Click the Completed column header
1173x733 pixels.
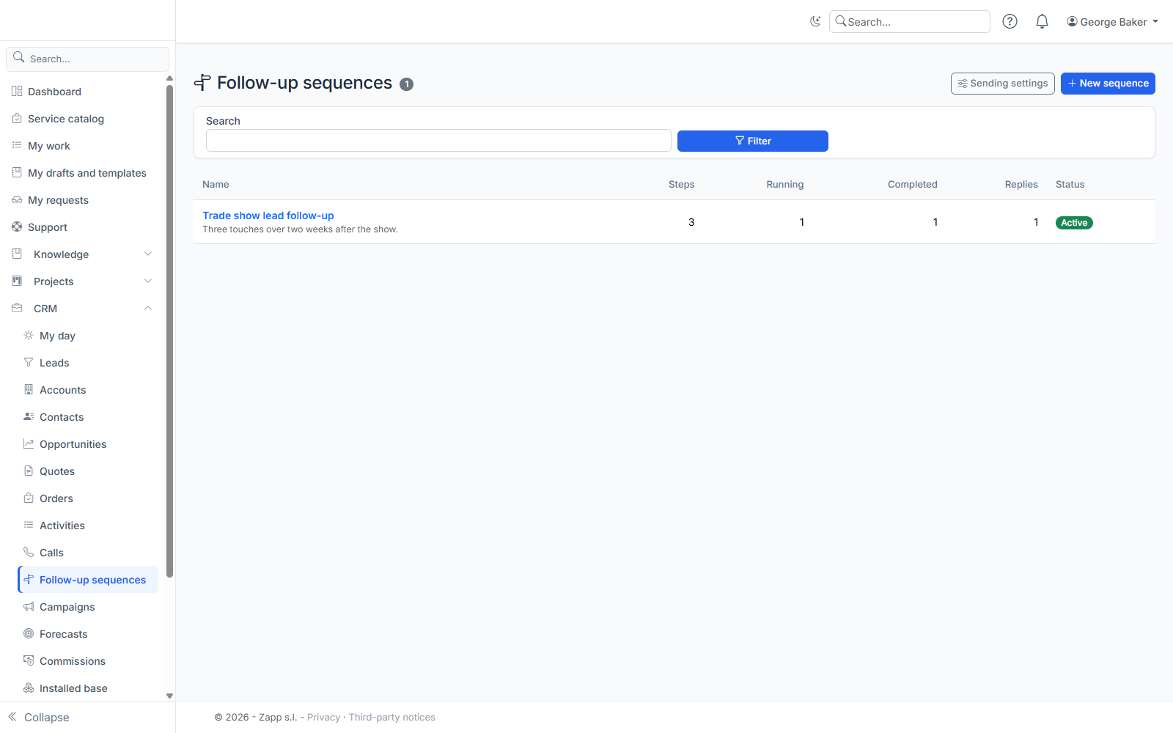click(x=913, y=185)
